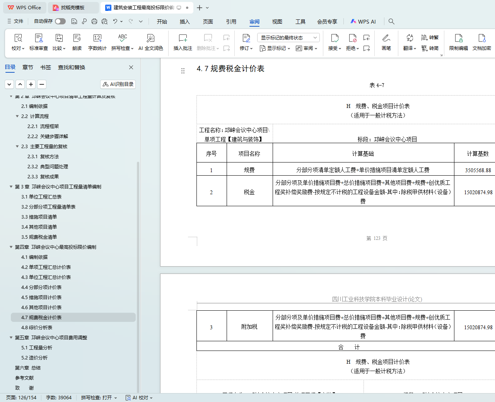Close the navigation pane
495x402 pixels.
pyautogui.click(x=131, y=67)
